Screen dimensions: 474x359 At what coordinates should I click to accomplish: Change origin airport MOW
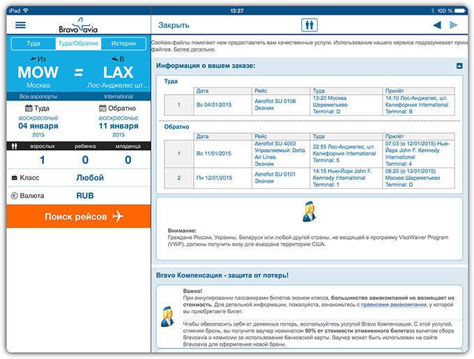click(38, 72)
